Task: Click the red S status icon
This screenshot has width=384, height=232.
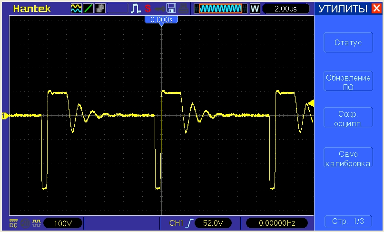Action: [x=148, y=8]
